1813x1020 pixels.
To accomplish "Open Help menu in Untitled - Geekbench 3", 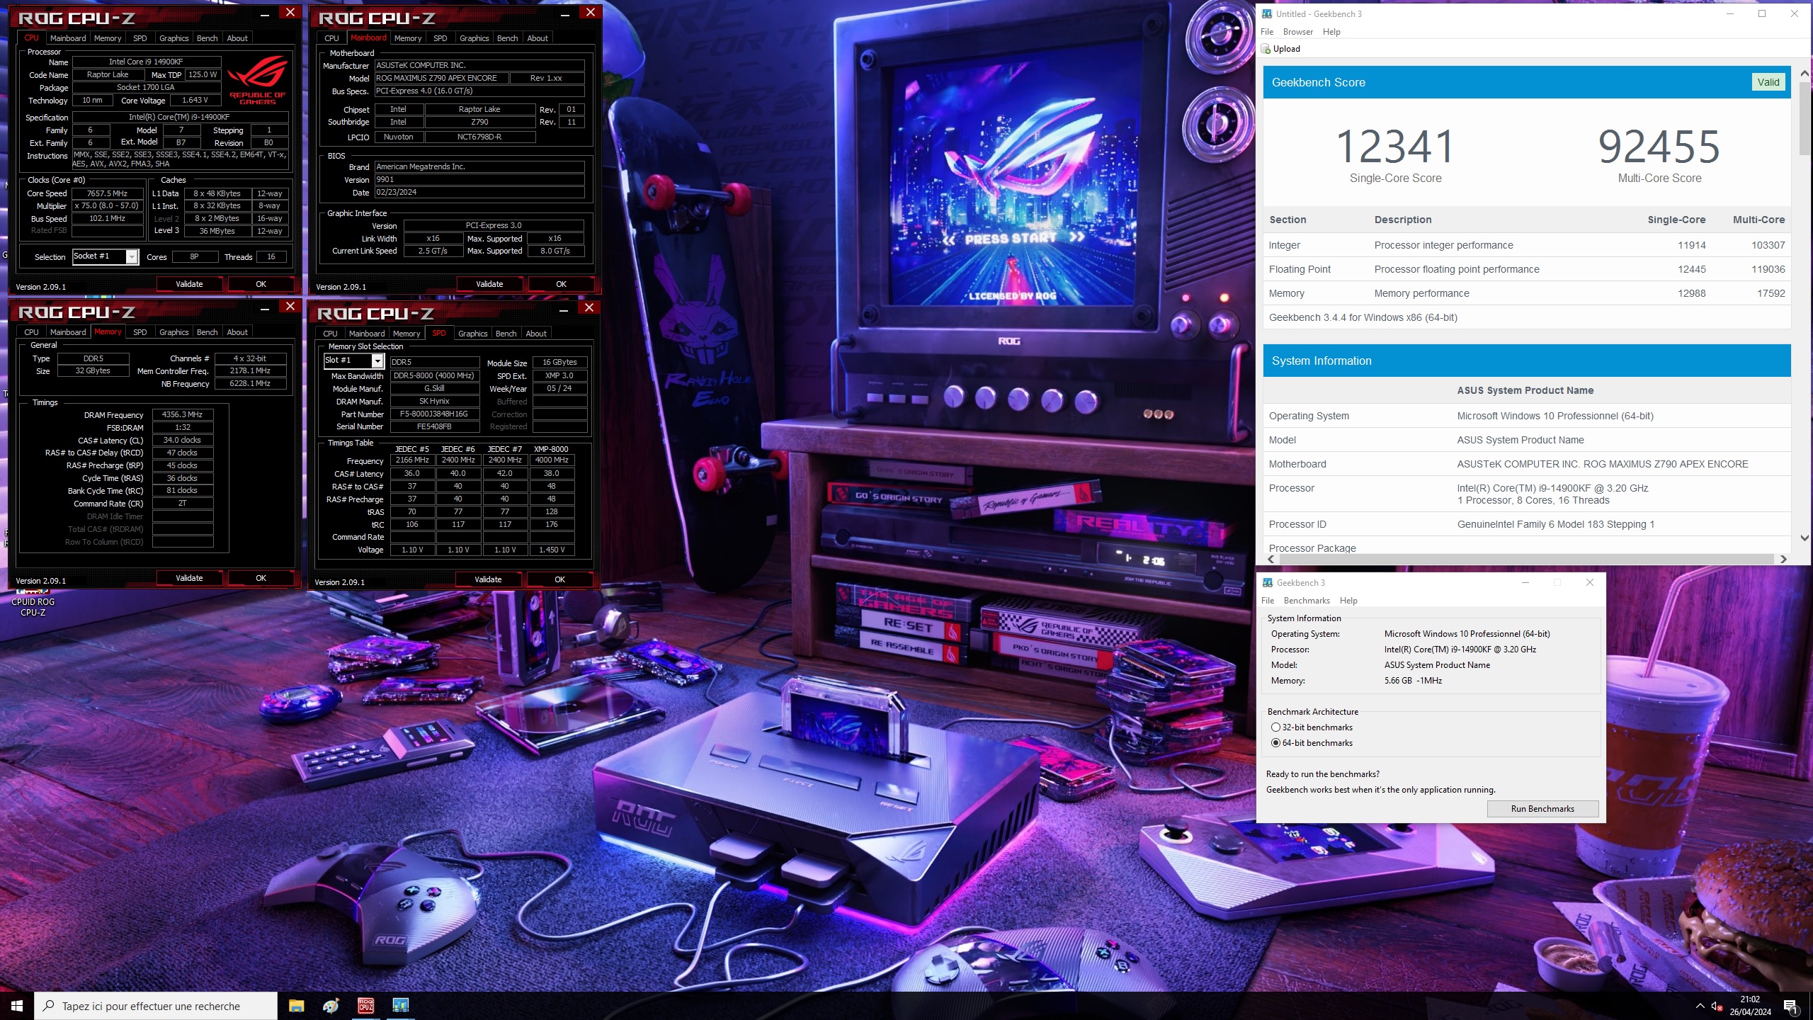I will pyautogui.click(x=1331, y=32).
